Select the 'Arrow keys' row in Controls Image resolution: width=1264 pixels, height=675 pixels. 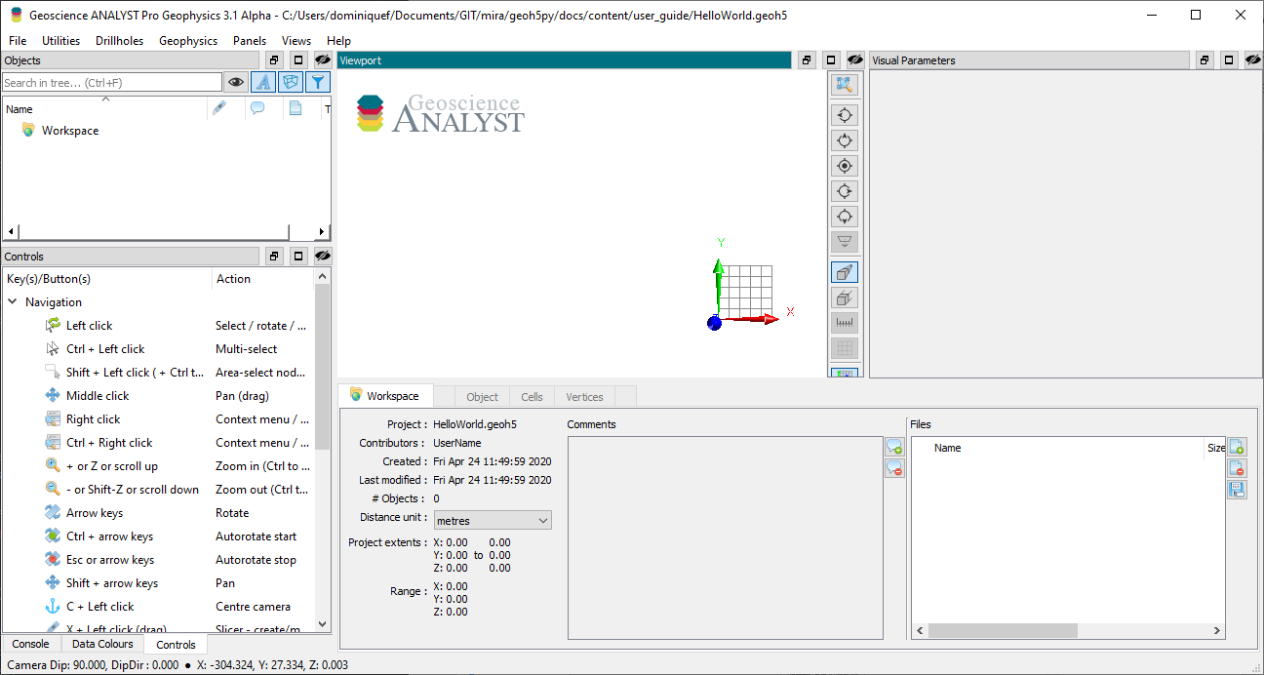(x=159, y=513)
